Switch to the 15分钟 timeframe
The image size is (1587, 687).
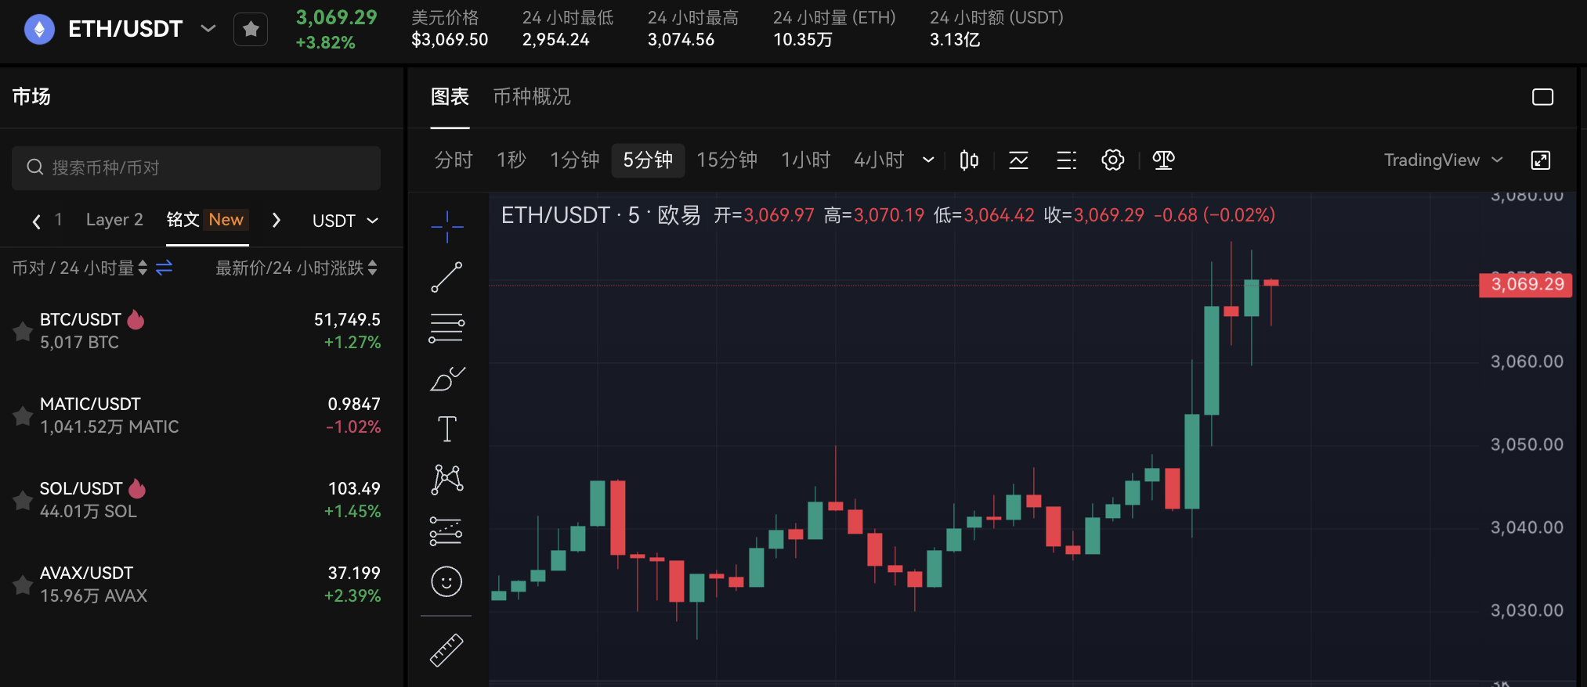pyautogui.click(x=726, y=160)
